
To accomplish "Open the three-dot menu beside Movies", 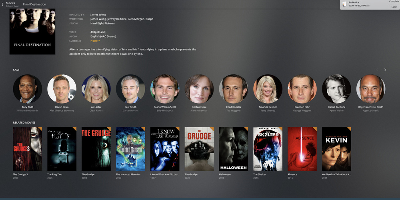I will pos(2,4).
